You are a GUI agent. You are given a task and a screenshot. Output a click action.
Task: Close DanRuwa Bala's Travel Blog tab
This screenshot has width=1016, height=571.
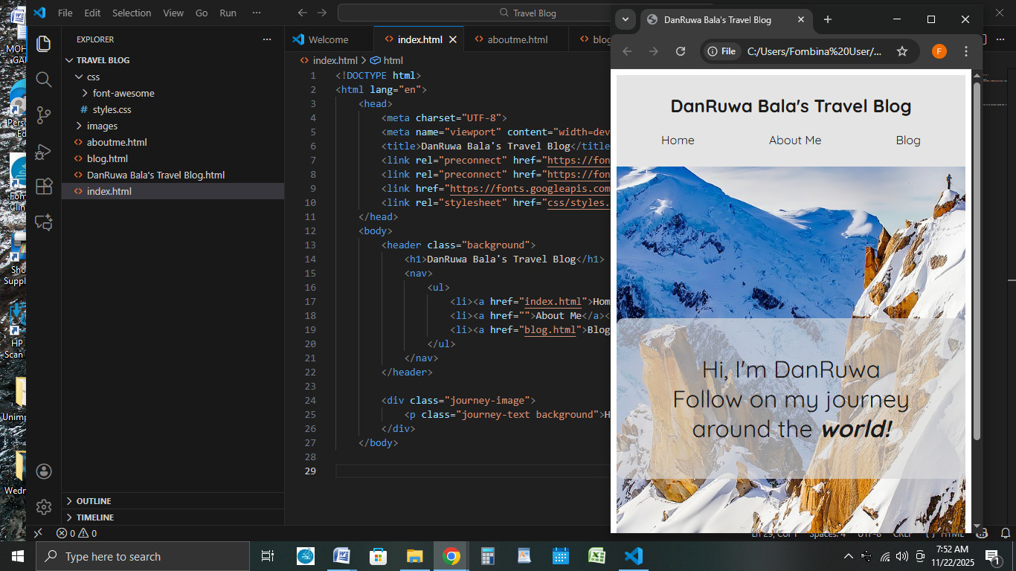[x=801, y=20]
